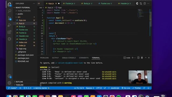172x97 pixels.
Task: Click tabnine starter status item
Action: (x=41, y=88)
